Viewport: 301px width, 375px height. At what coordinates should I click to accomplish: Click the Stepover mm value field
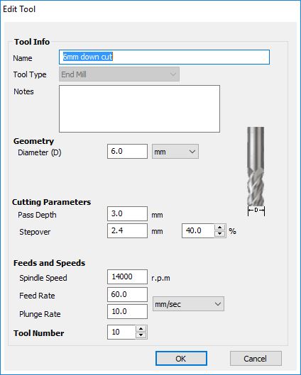click(127, 230)
